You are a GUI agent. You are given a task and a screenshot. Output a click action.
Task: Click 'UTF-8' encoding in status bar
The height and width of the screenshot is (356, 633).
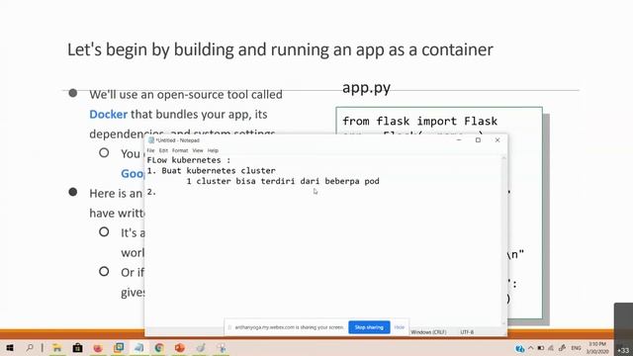tap(467, 332)
